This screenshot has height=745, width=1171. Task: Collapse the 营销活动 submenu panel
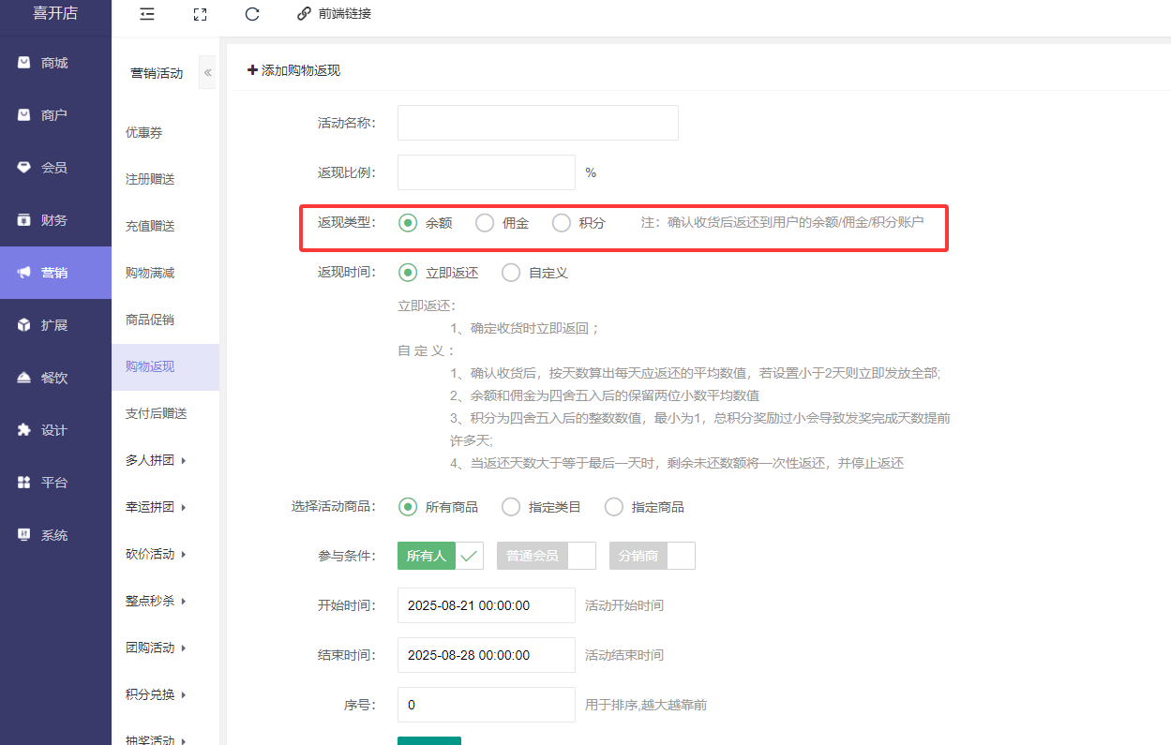point(207,73)
